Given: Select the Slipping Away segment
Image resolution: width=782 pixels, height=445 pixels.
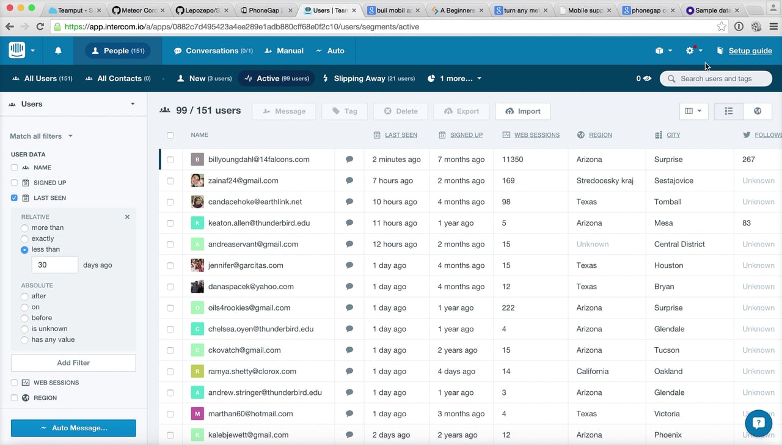Looking at the screenshot, I should click(368, 78).
